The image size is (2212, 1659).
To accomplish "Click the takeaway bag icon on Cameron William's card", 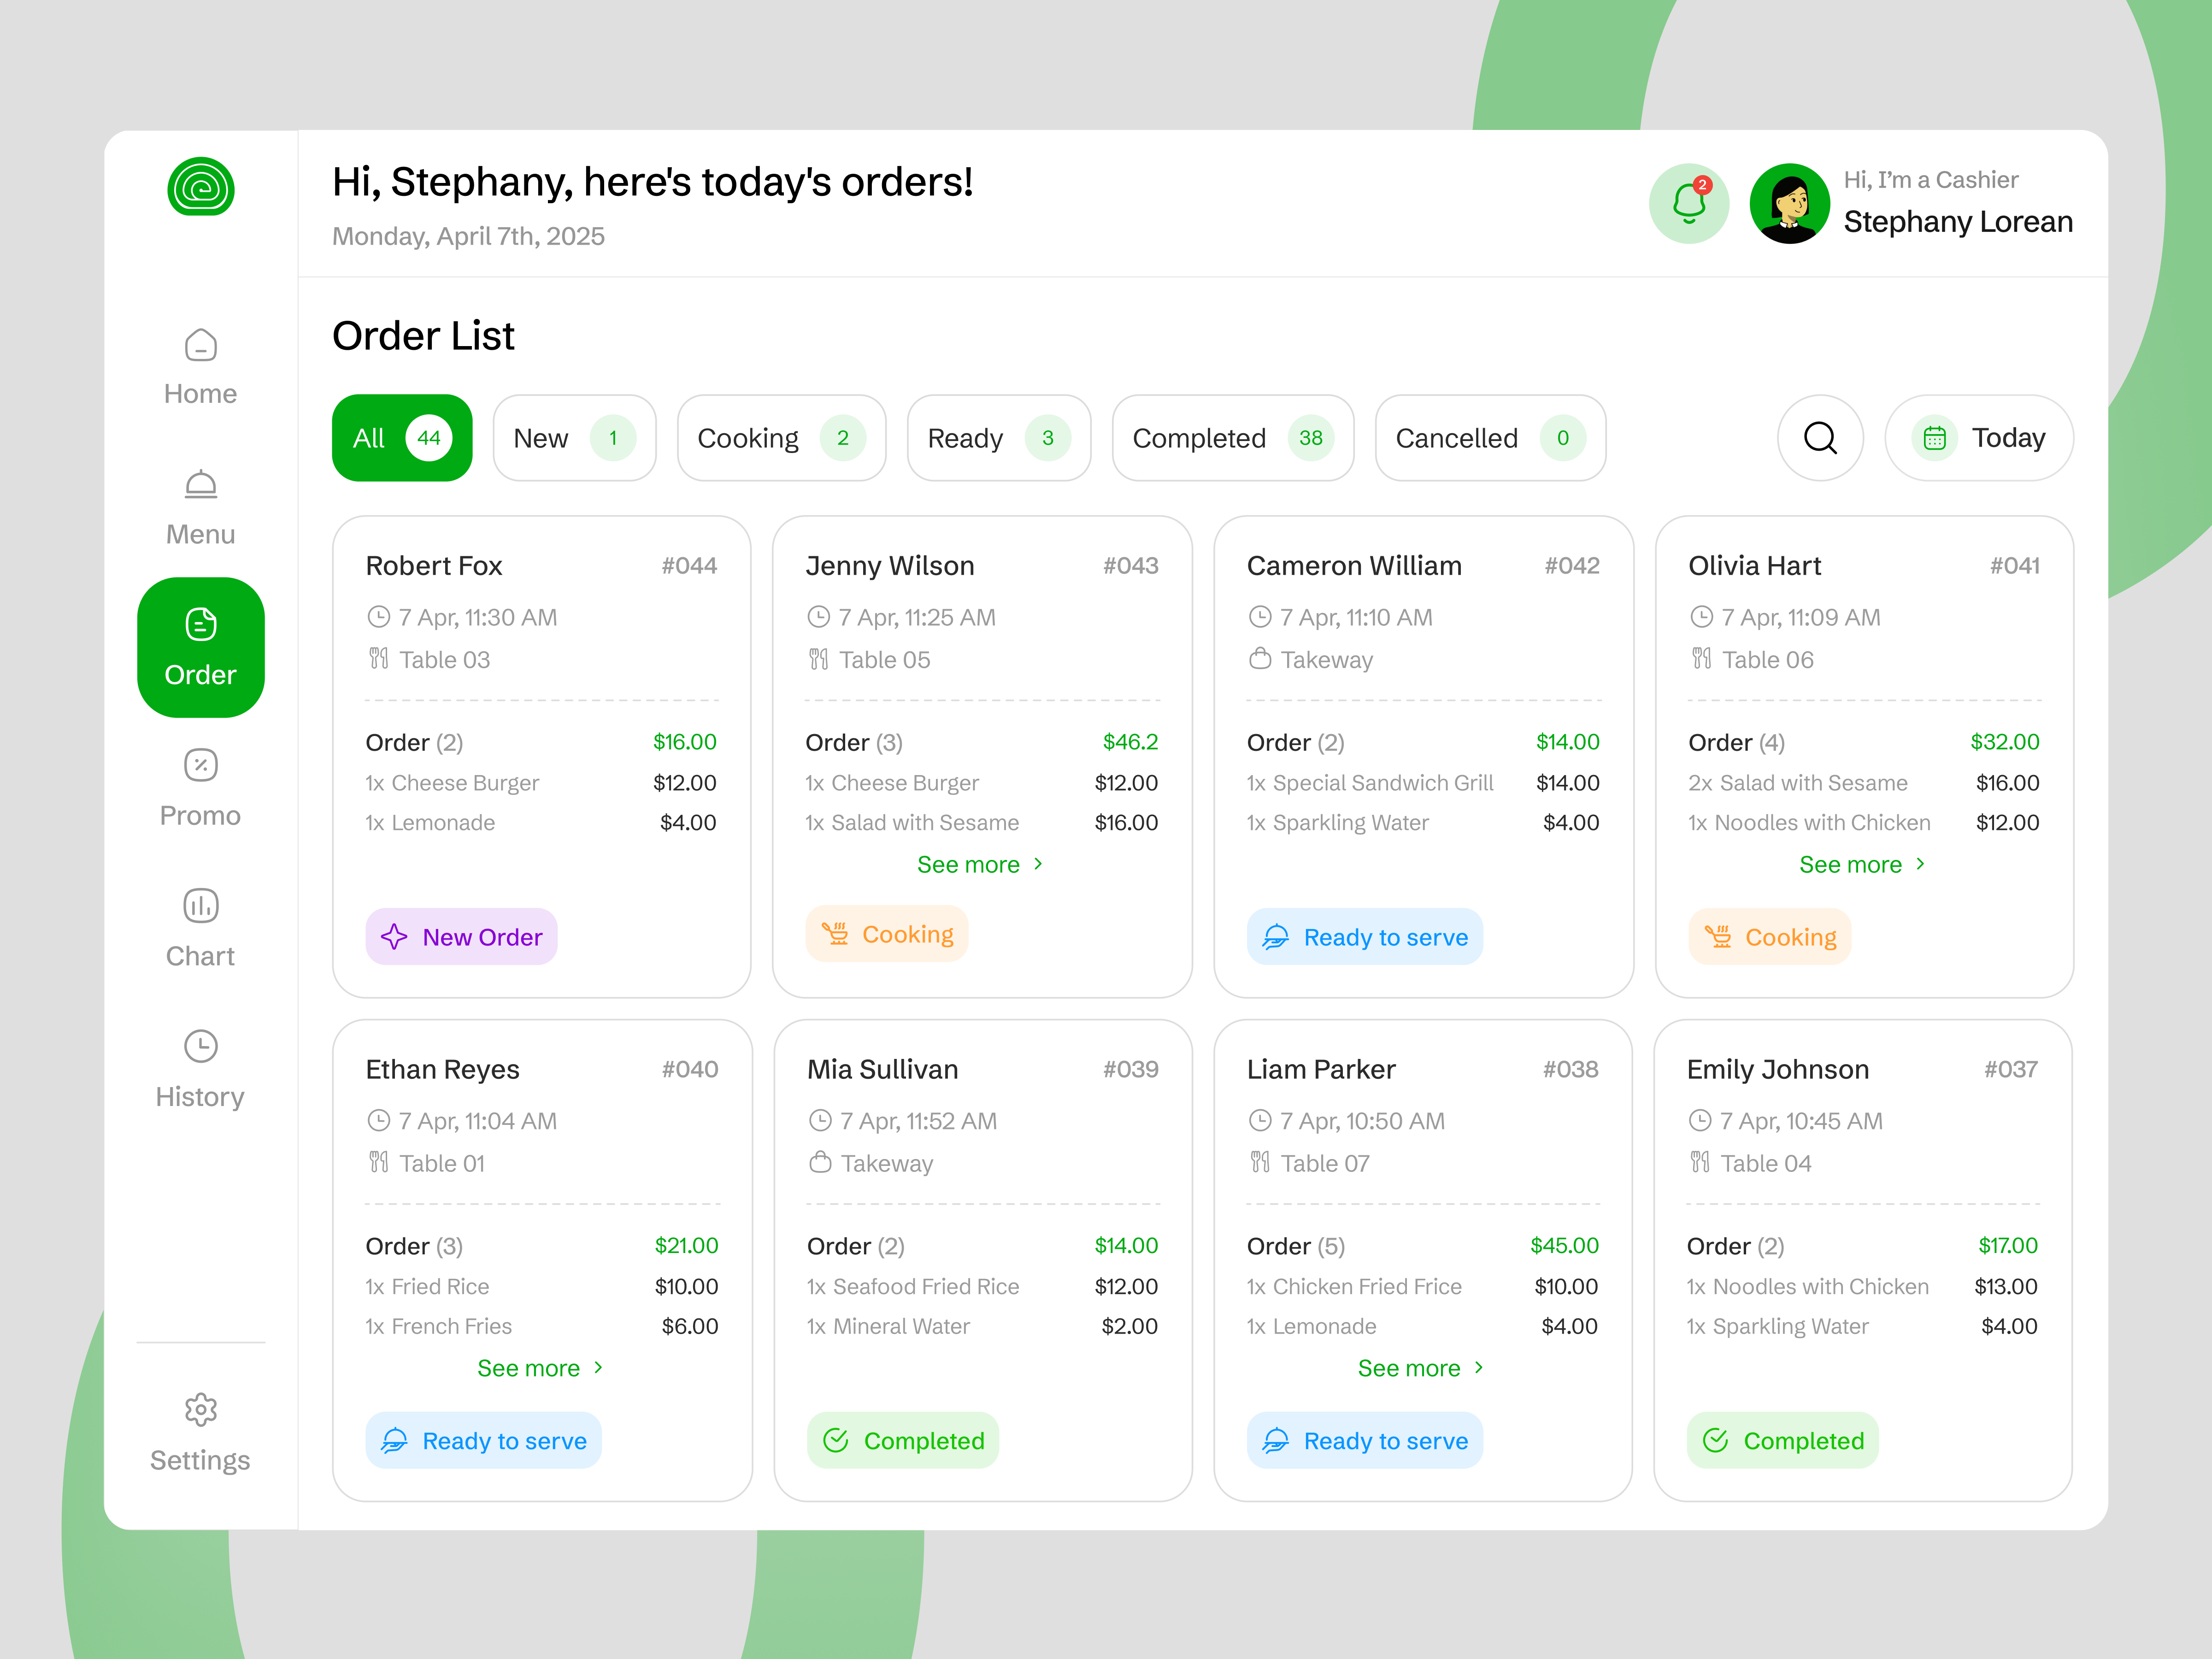I will 1260,659.
